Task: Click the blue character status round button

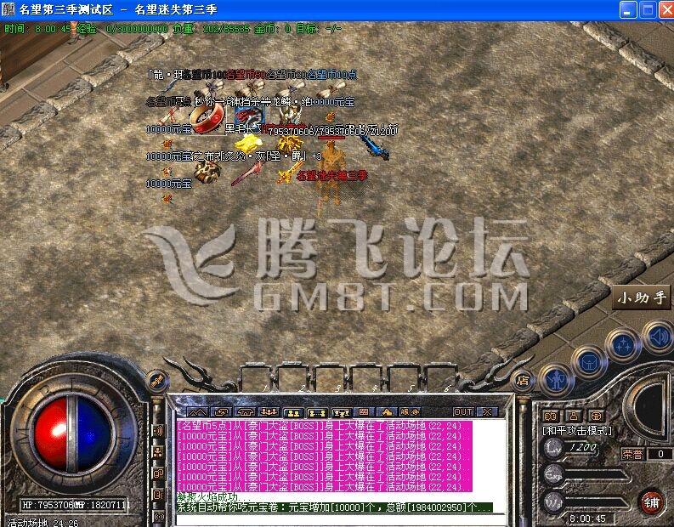Action: [556, 378]
